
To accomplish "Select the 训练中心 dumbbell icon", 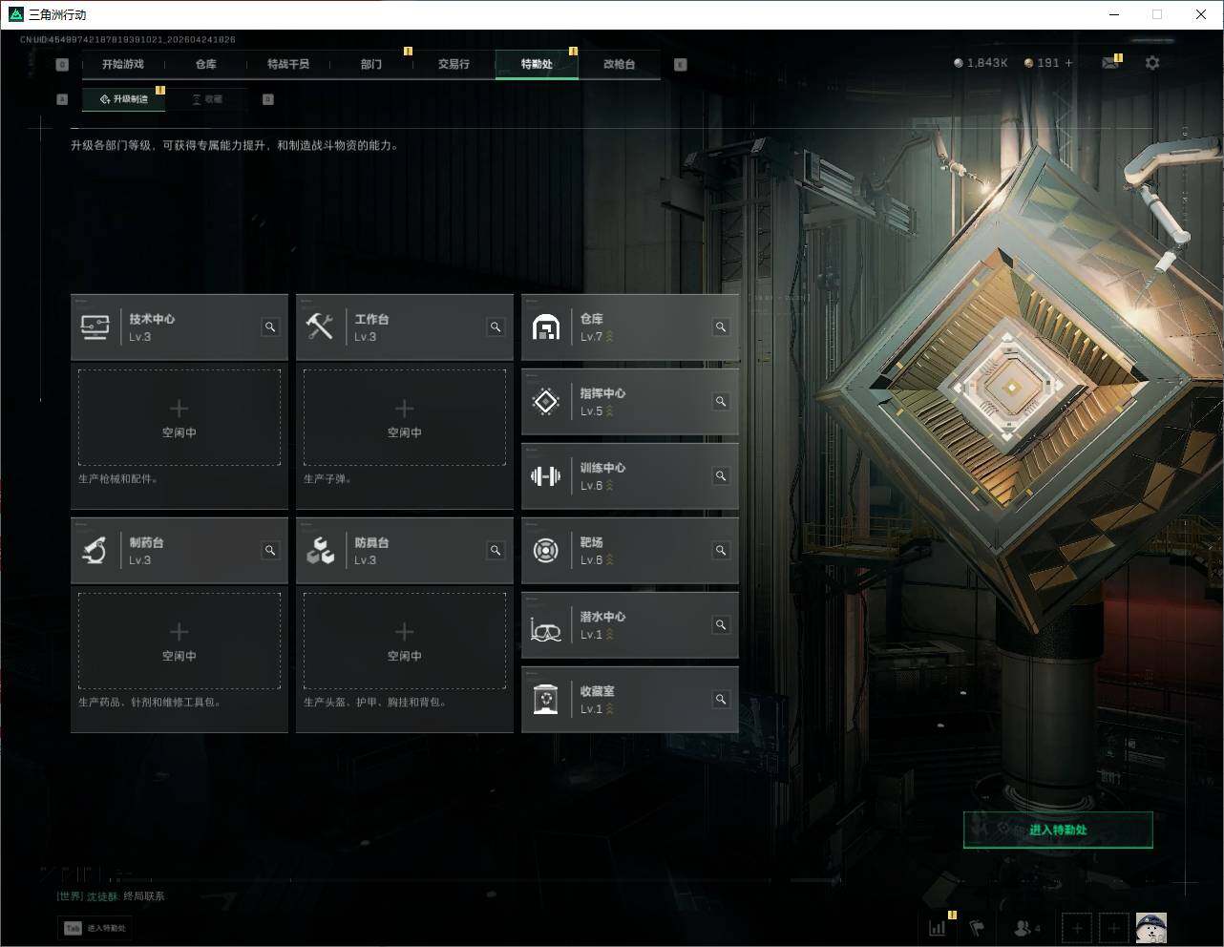I will pyautogui.click(x=545, y=476).
